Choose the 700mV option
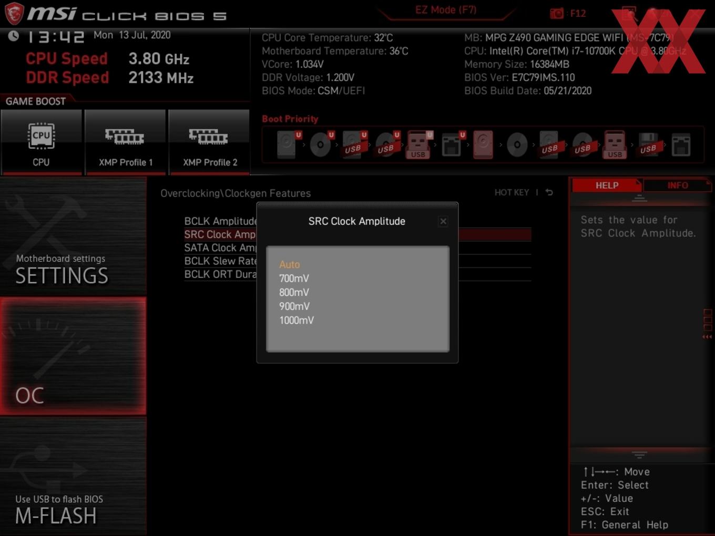 click(294, 279)
